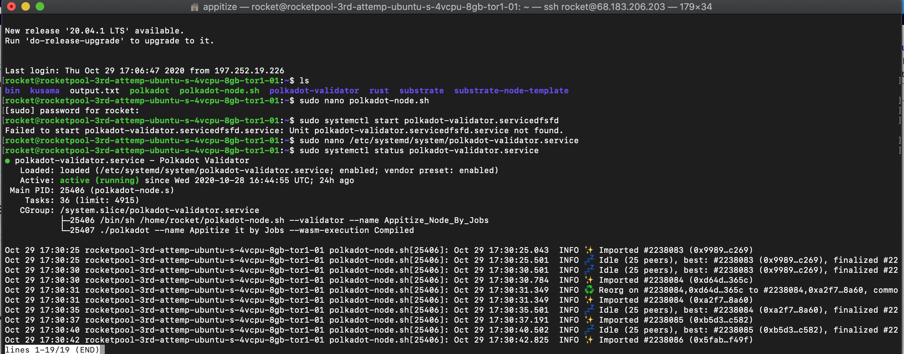Click the recycle Reorg emoji icon
904x354 pixels.
click(x=589, y=290)
